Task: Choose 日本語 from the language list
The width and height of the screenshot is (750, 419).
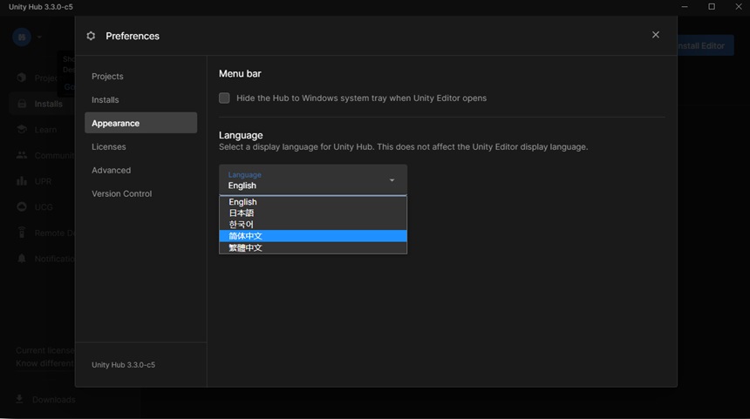Action: pos(313,213)
